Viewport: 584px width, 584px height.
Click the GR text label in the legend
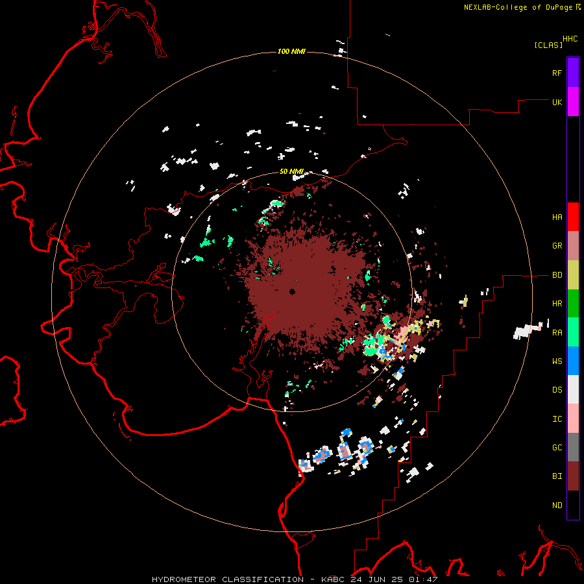click(x=557, y=246)
